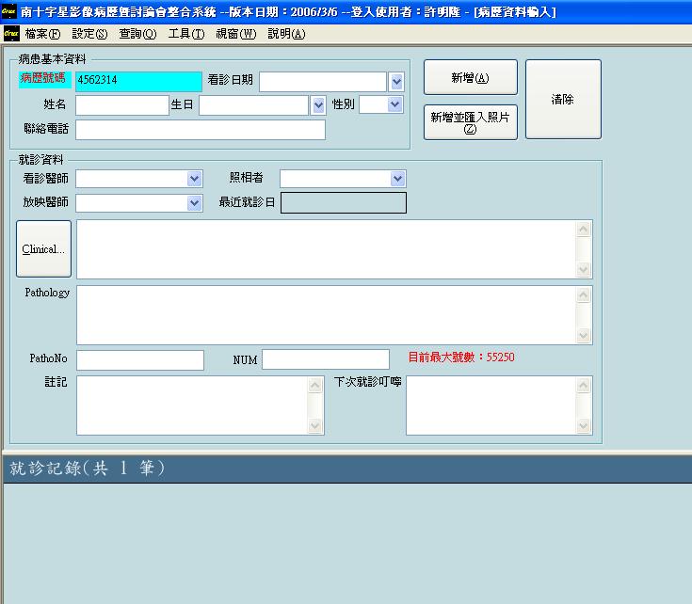Viewport: 692px width, 604px height.
Task: Click the 病患基本資料 group label
Action: point(52,59)
